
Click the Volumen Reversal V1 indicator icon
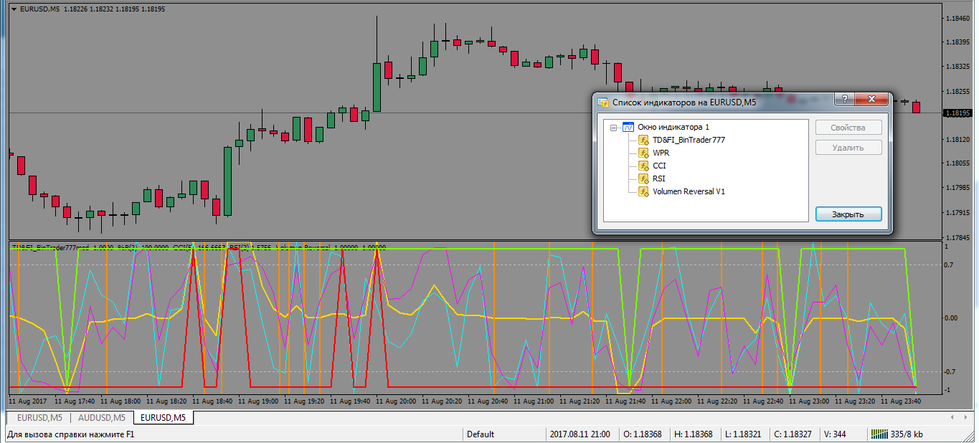coord(643,192)
